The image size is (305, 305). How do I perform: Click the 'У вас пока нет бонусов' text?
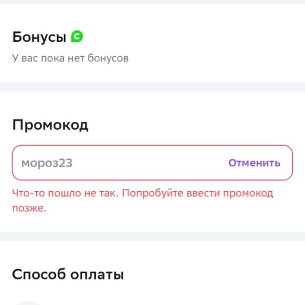point(70,58)
